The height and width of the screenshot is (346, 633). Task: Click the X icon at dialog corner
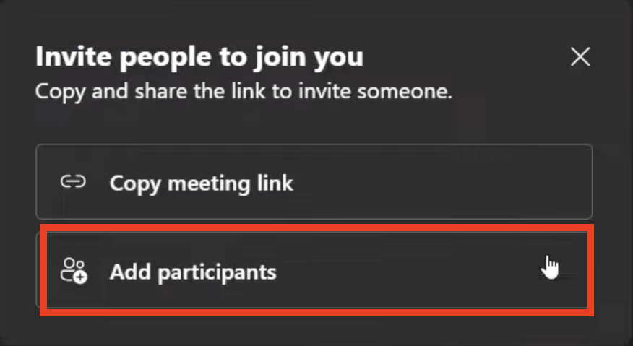pos(580,56)
